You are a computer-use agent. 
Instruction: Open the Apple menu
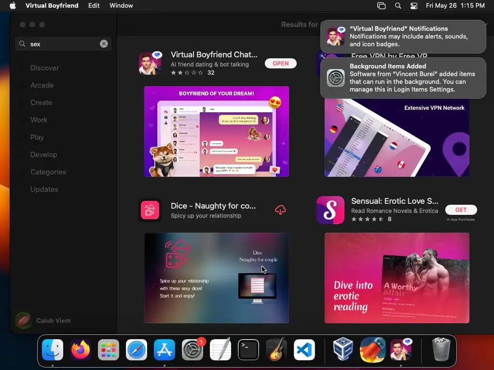coord(13,6)
